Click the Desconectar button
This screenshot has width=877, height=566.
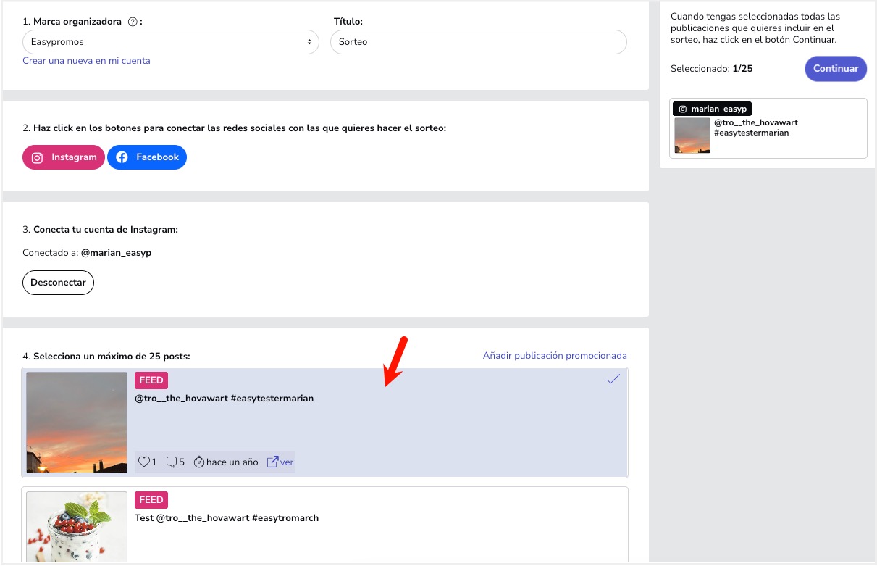coord(59,283)
